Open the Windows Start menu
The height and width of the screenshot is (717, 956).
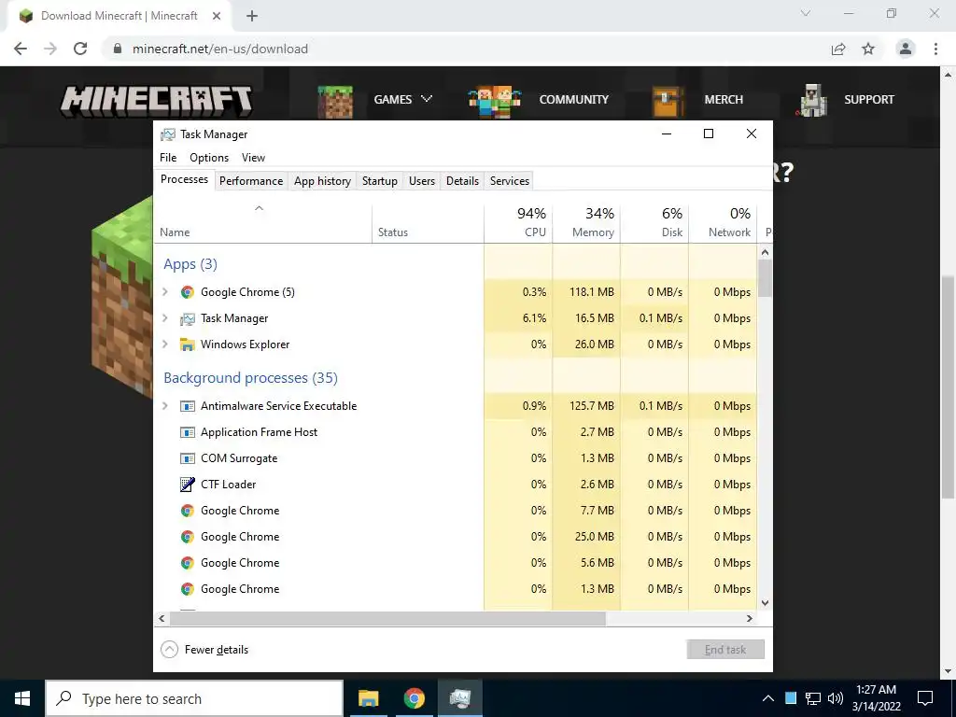22,698
